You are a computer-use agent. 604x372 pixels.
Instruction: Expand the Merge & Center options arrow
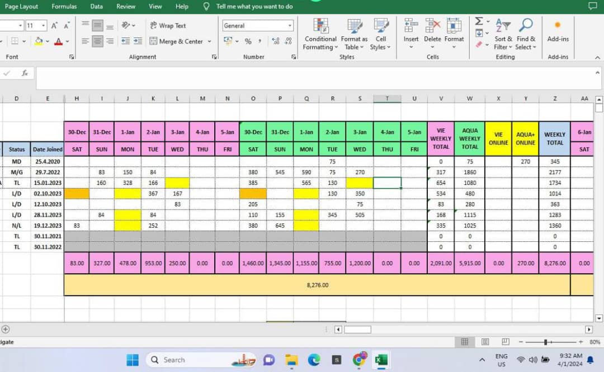210,41
